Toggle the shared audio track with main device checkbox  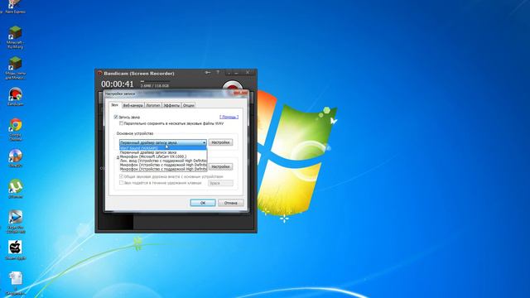[122, 176]
